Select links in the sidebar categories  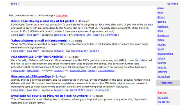(160, 31)
